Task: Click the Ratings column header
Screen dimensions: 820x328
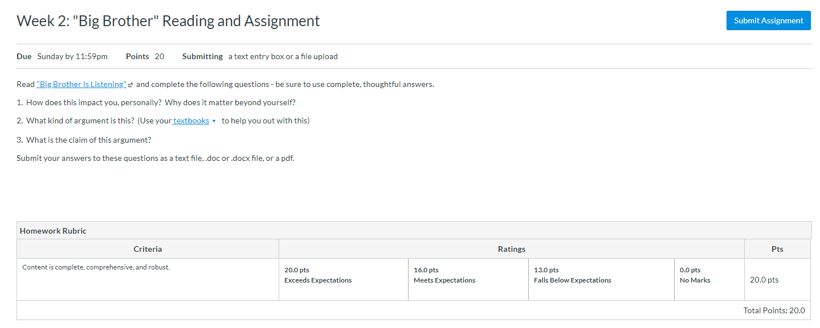Action: click(512, 249)
